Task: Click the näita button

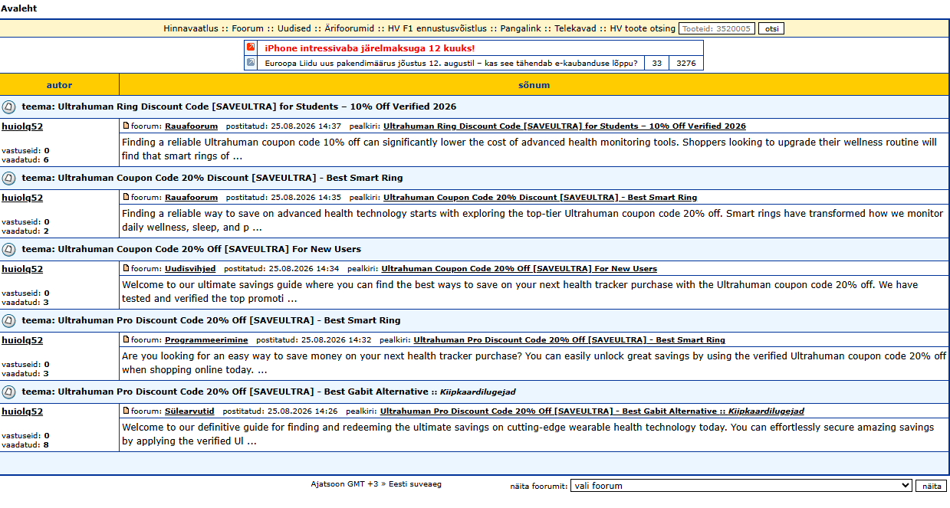Action: click(x=931, y=486)
